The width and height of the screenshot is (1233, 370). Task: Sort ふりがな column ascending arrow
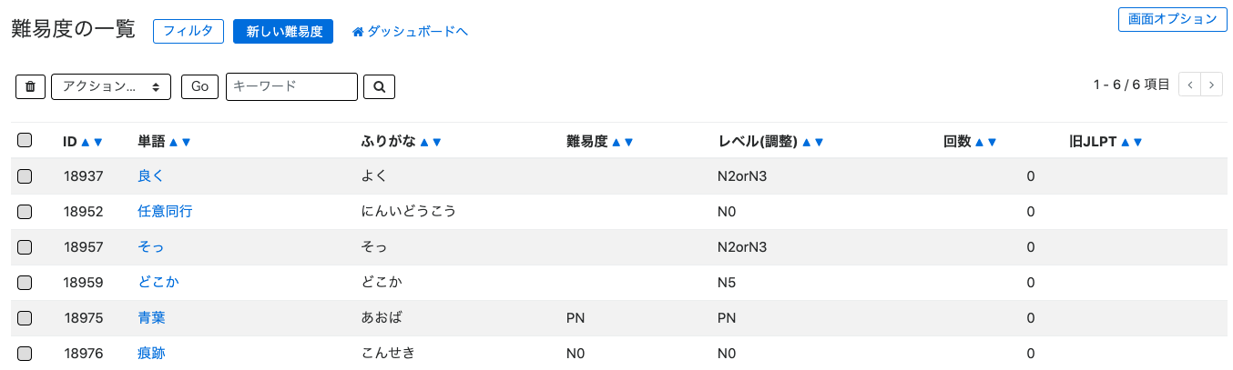click(x=424, y=142)
